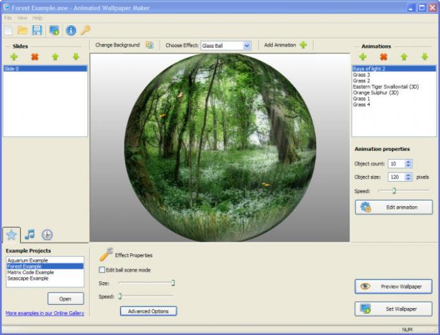Expand the Choose Effect dropdown
Image resolution: width=440 pixels, height=335 pixels.
(246, 46)
